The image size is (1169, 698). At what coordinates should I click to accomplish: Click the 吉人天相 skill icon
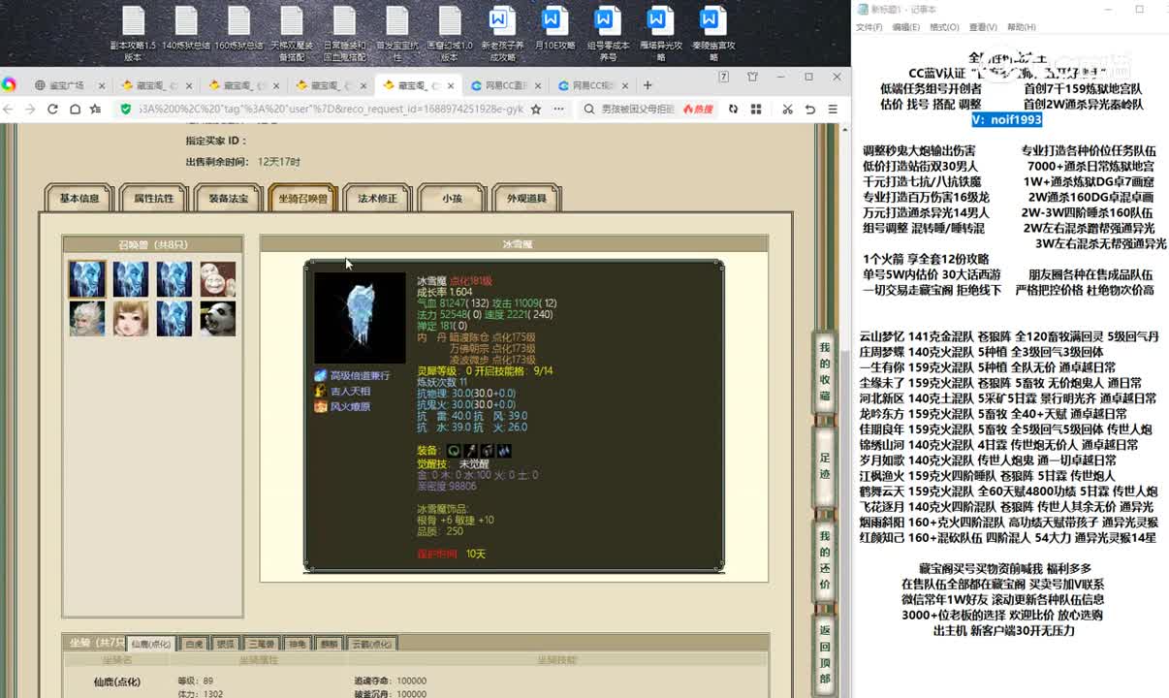(x=321, y=391)
